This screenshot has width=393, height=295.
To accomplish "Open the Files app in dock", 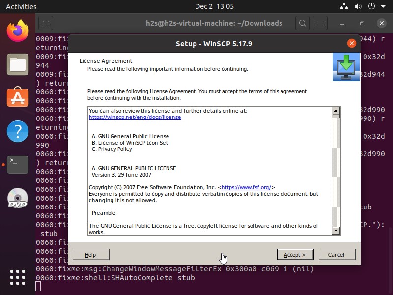I will (18, 64).
